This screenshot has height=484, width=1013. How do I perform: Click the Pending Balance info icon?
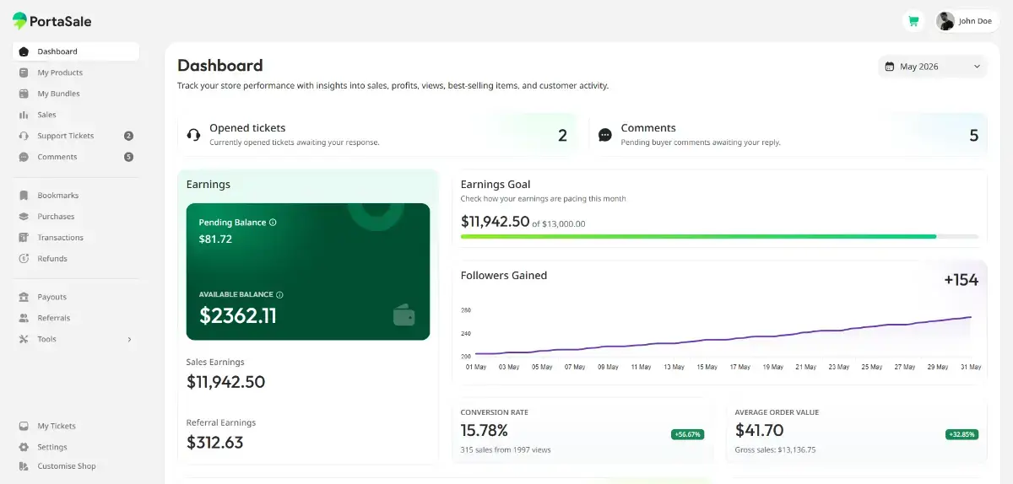pos(273,223)
